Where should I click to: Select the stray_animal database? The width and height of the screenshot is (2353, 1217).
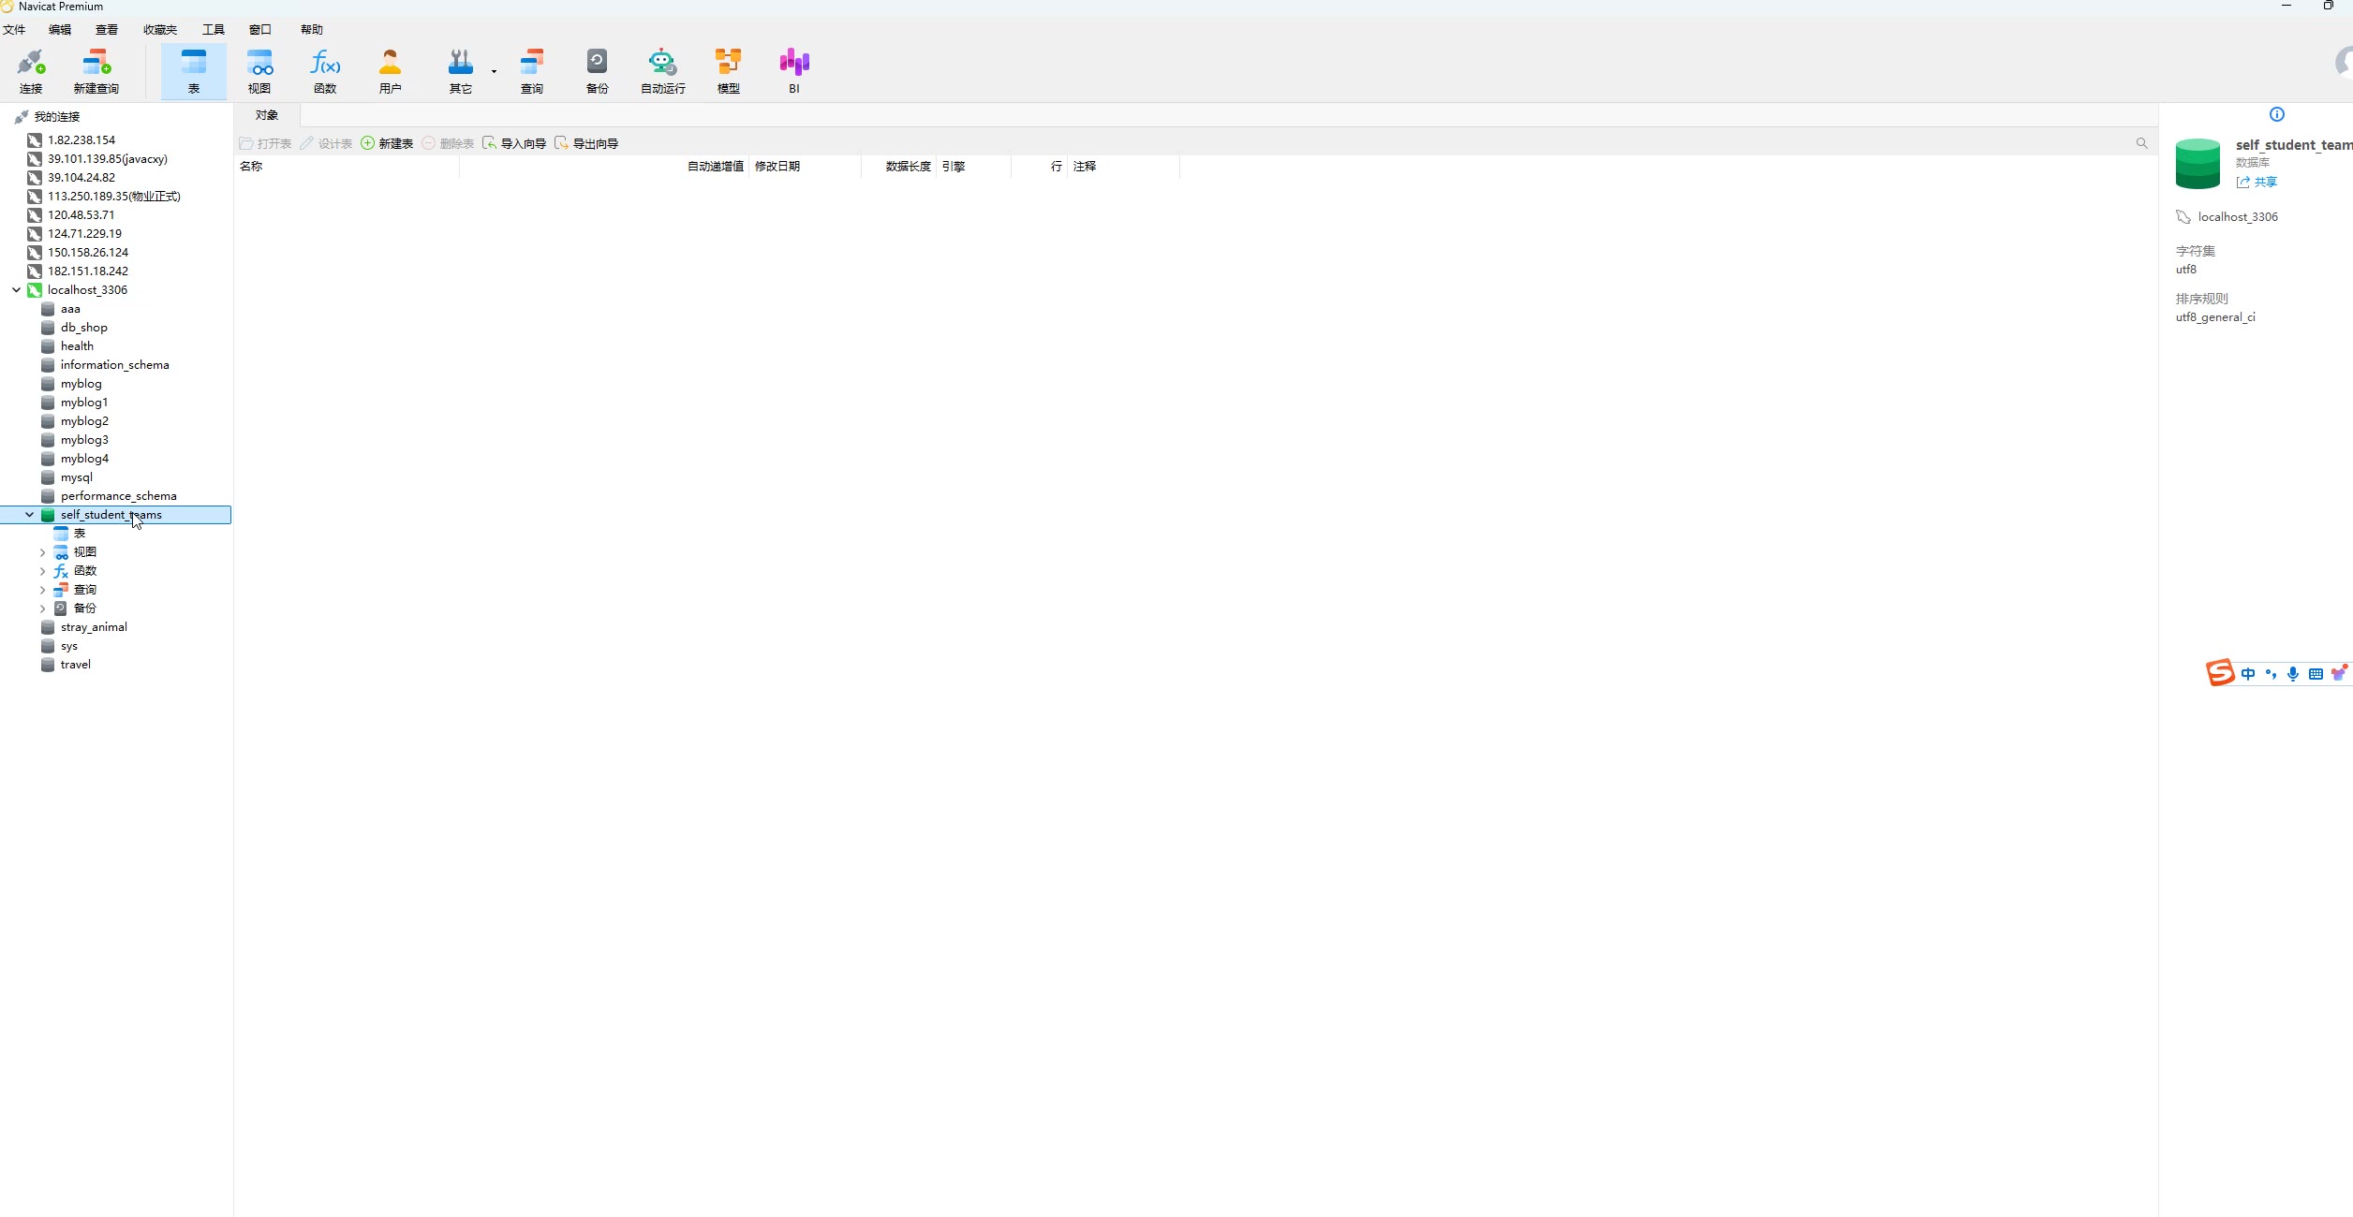(x=94, y=627)
